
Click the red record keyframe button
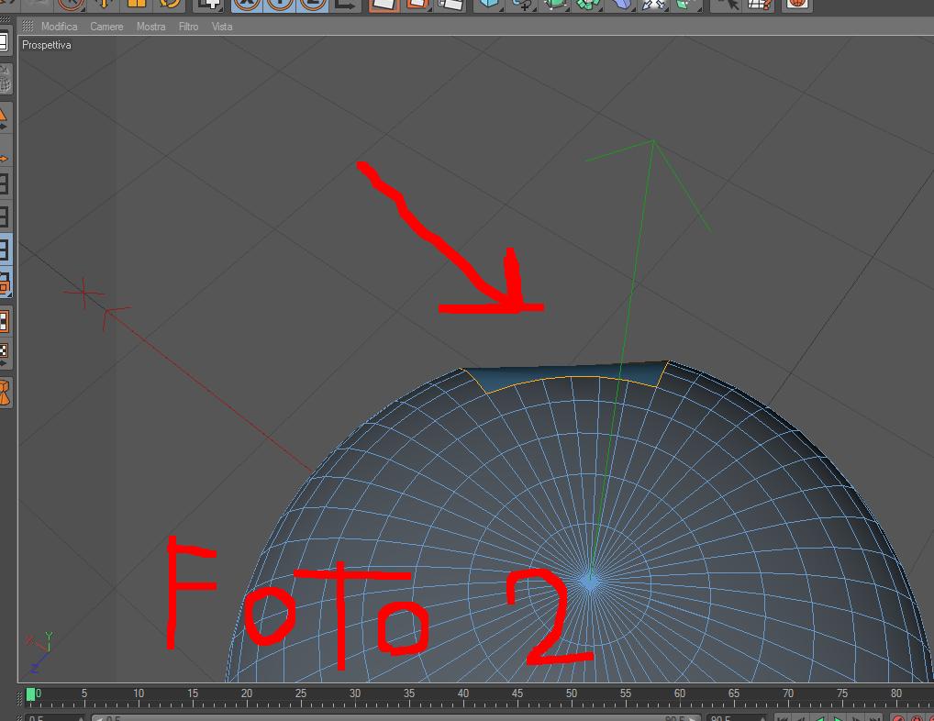899,718
